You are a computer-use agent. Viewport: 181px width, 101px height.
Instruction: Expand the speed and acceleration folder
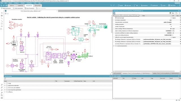tap(5, 86)
